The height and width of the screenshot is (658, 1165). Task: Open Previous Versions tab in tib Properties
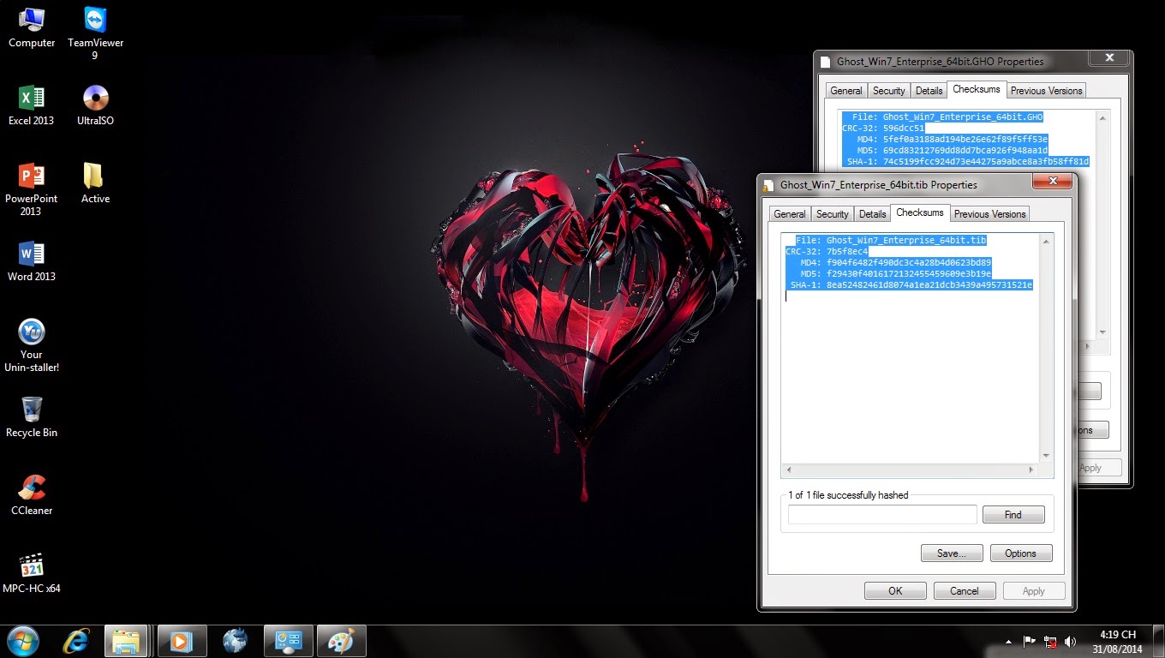coord(989,214)
